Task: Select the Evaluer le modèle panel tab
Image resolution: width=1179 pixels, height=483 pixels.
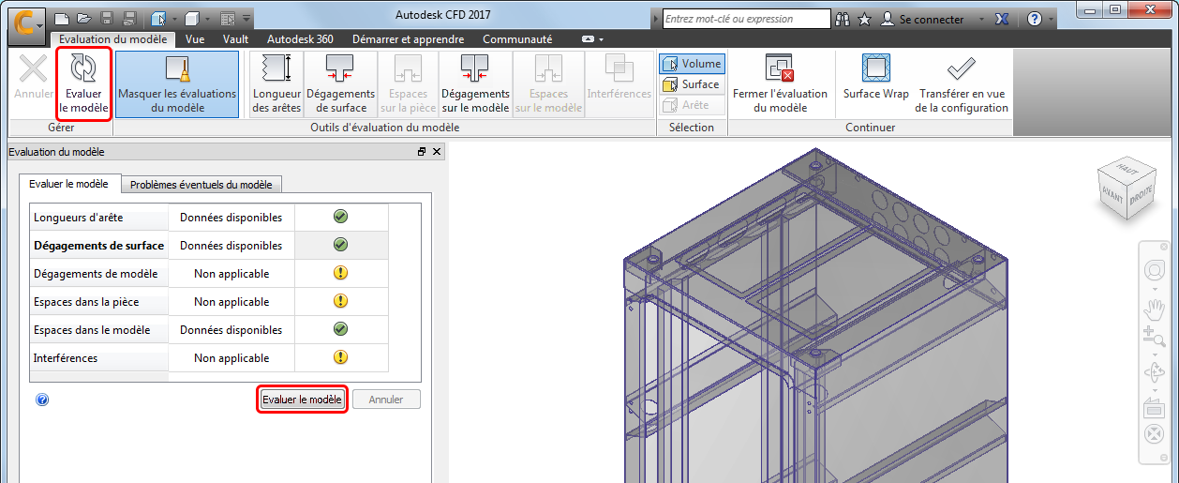Action: click(x=69, y=184)
